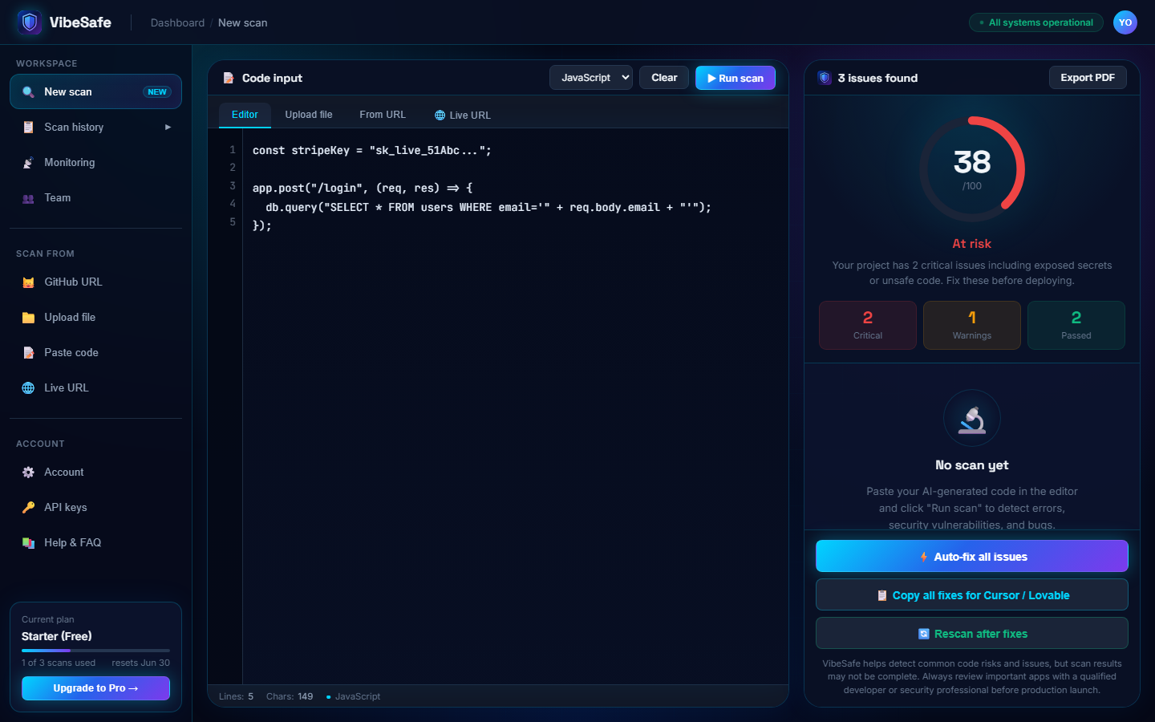This screenshot has height=722, width=1155.
Task: Open the Monitoring sidebar item
Action: point(95,163)
